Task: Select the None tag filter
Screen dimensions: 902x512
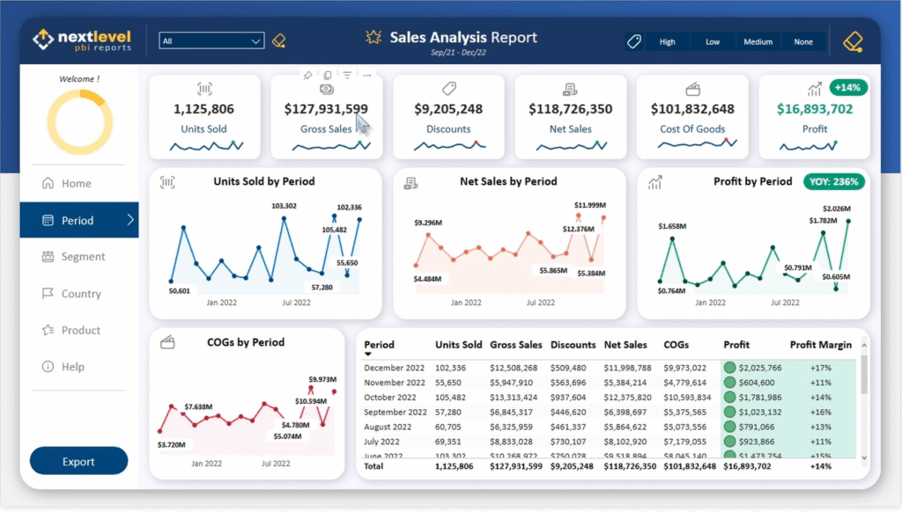Action: (x=802, y=40)
